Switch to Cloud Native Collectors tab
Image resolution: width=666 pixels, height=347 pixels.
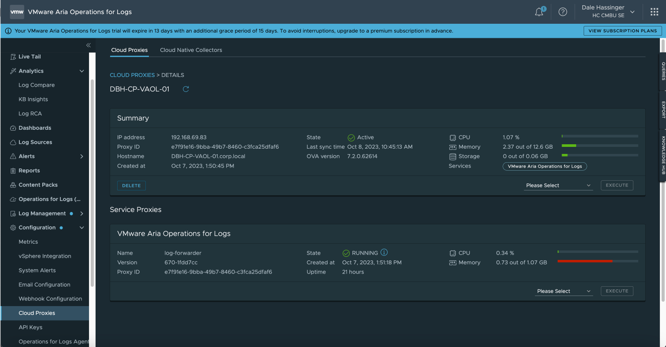pyautogui.click(x=191, y=50)
